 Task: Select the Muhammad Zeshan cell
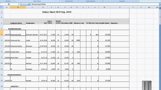tap(18, 44)
